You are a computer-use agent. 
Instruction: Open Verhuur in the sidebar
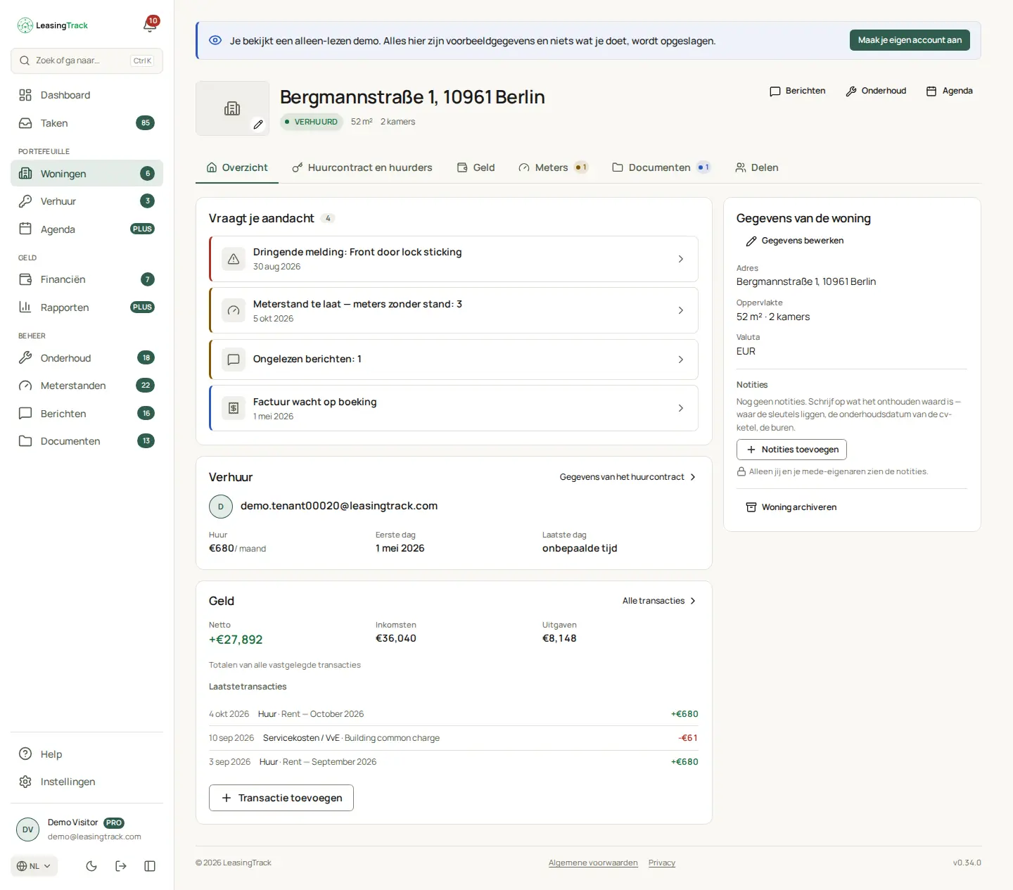click(x=87, y=201)
